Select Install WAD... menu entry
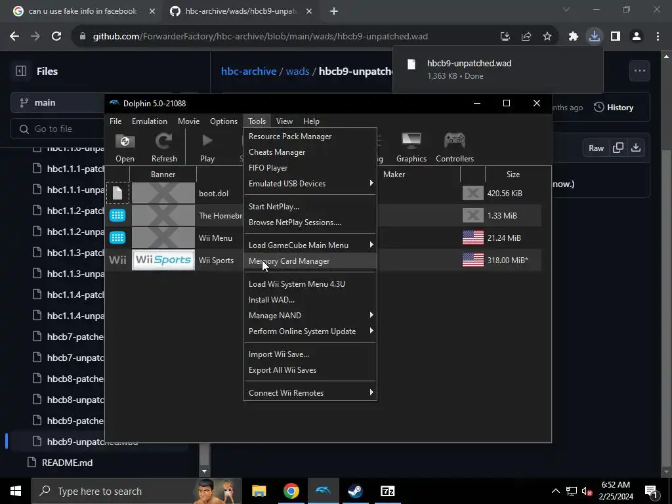Screen dimensions: 672x504 click(310, 300)
